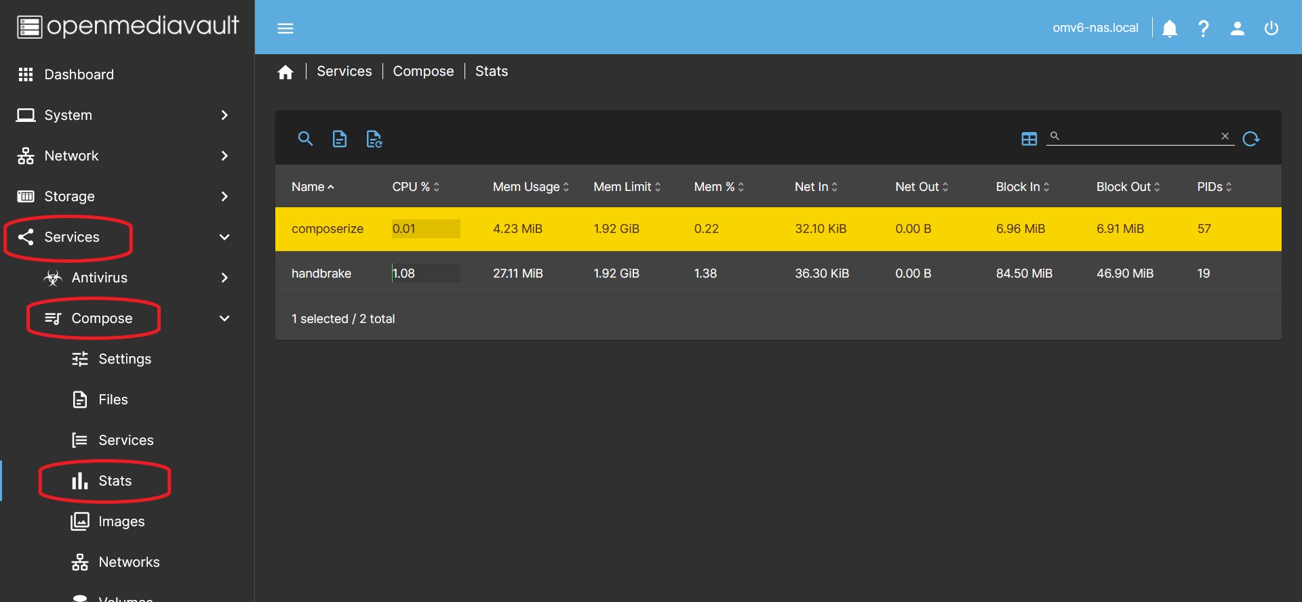This screenshot has width=1302, height=602.
Task: Open the Images page in sidebar
Action: [121, 521]
